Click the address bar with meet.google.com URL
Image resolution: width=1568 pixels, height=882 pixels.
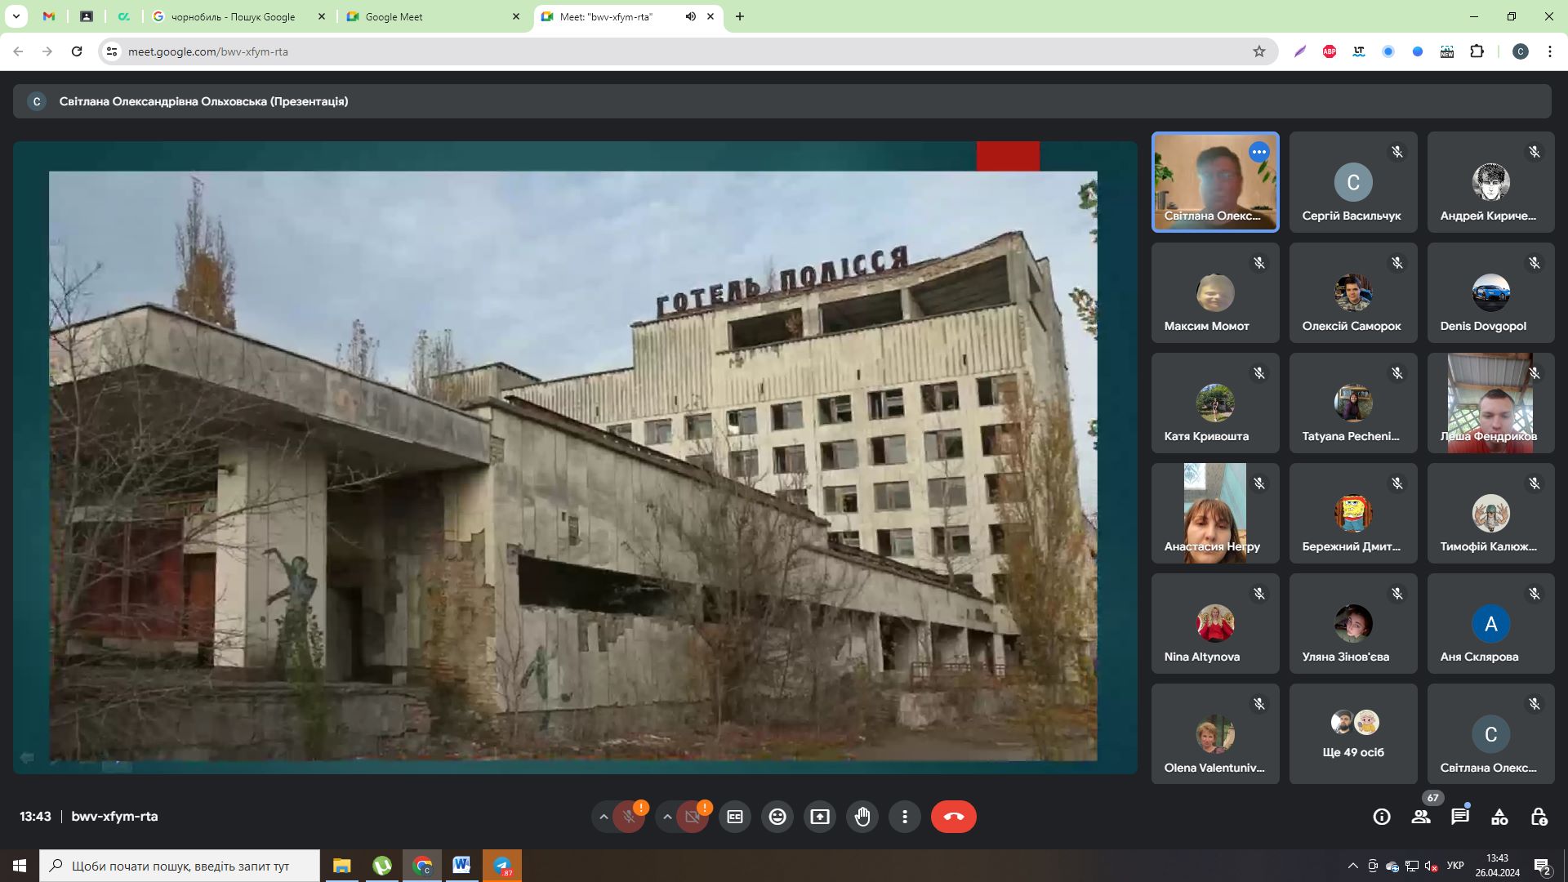686,51
